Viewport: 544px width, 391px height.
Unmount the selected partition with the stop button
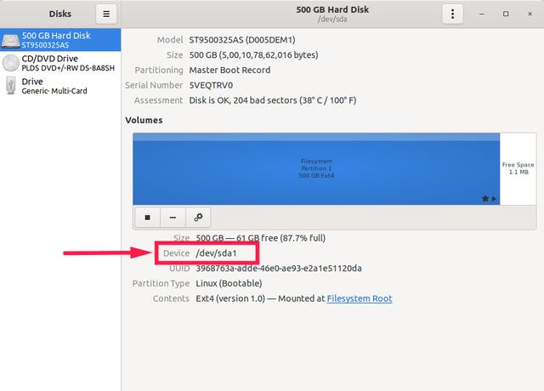click(x=147, y=218)
